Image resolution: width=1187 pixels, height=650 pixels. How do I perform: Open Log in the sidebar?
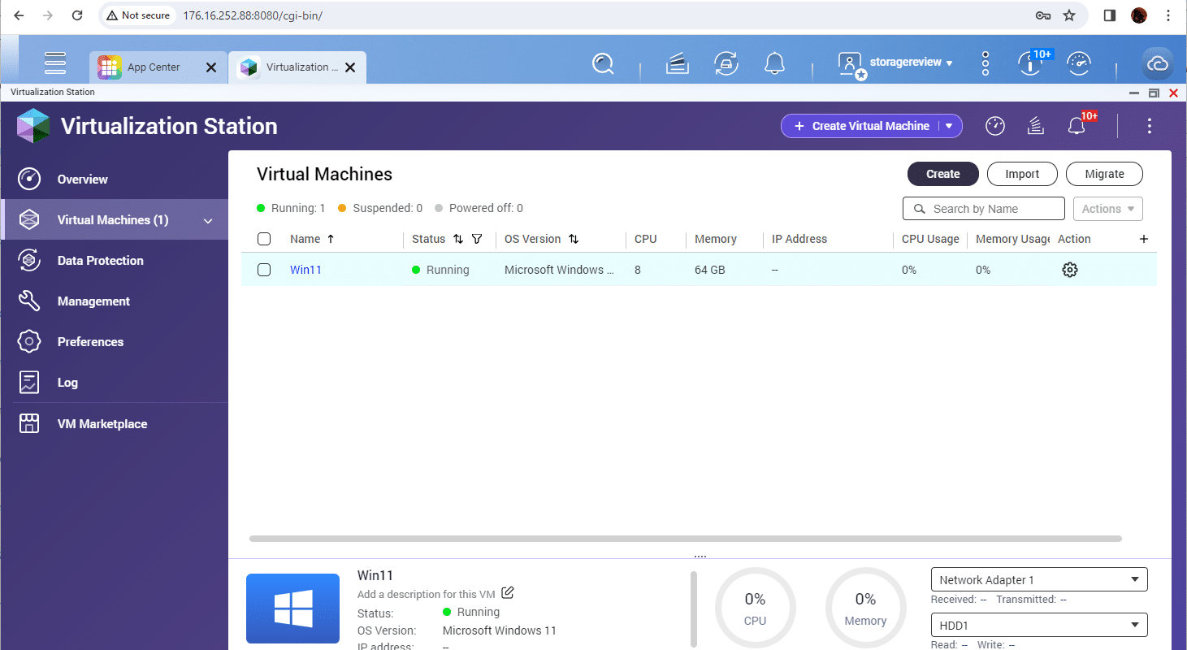114,383
